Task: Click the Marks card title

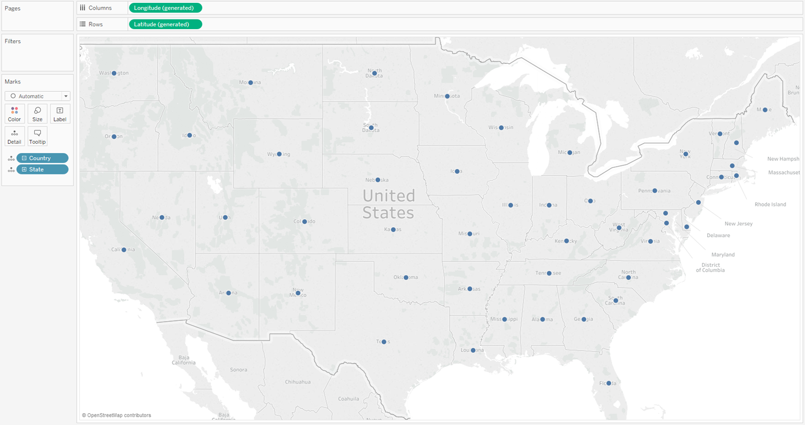Action: click(13, 82)
